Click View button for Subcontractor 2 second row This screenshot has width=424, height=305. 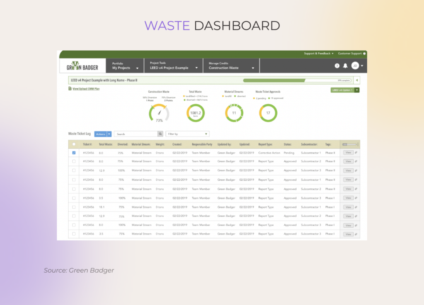[x=348, y=161]
